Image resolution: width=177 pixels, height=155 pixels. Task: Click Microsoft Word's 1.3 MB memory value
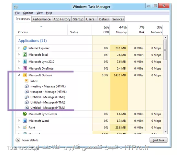(121, 121)
